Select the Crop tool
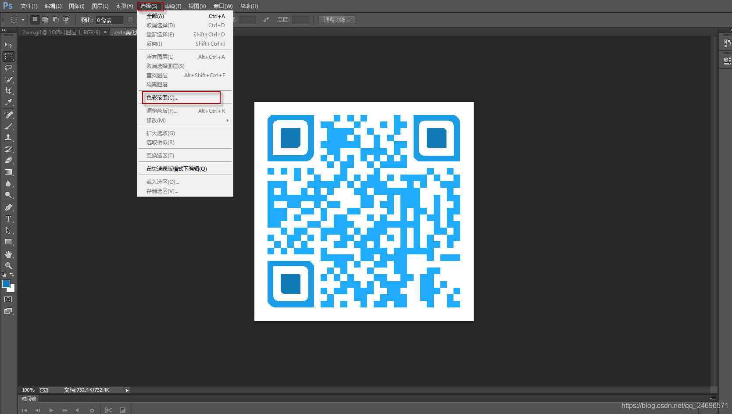 click(x=8, y=91)
